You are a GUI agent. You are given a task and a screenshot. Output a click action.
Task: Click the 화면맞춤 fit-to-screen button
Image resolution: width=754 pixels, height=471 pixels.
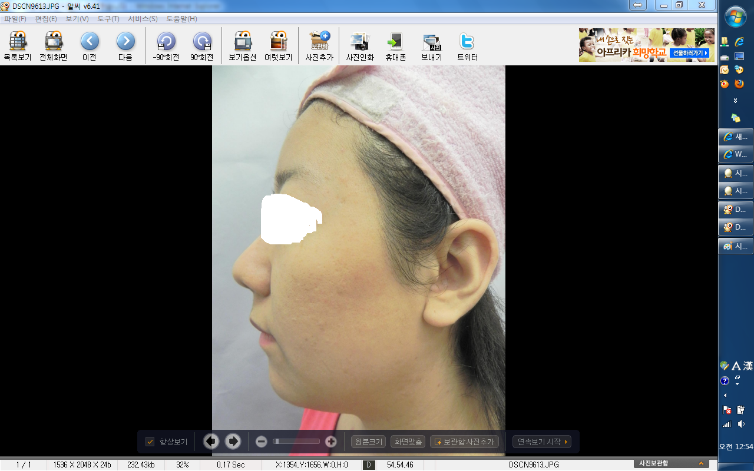tap(408, 442)
